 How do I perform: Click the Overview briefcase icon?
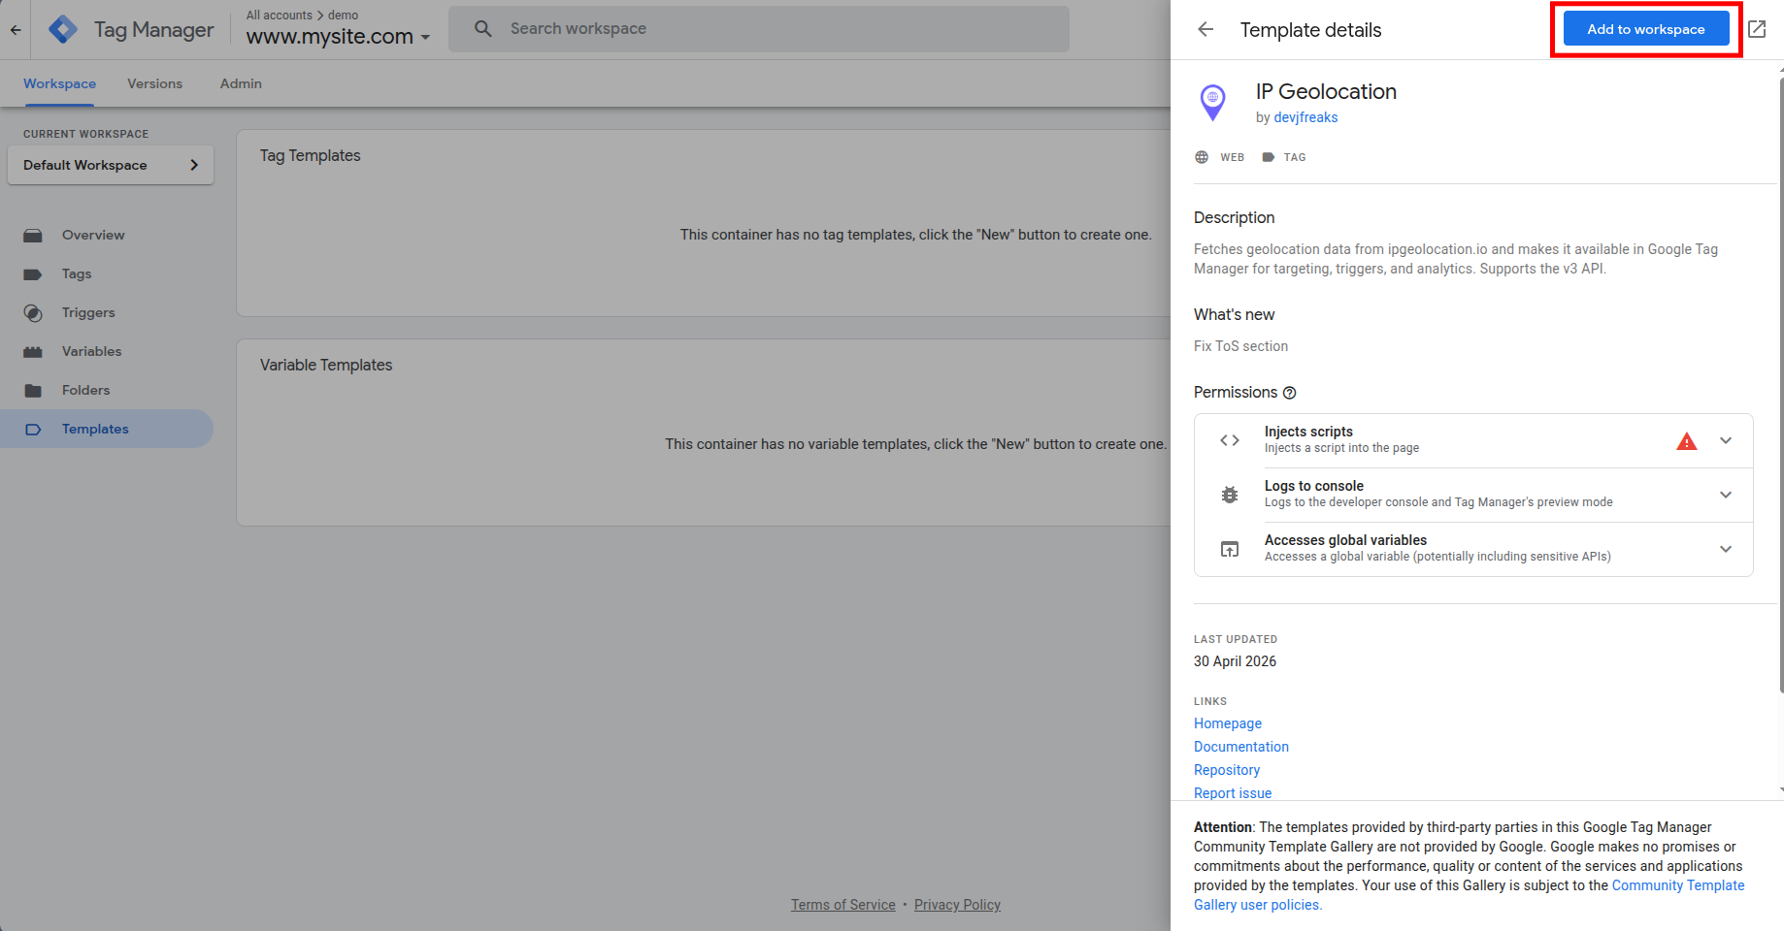click(33, 236)
